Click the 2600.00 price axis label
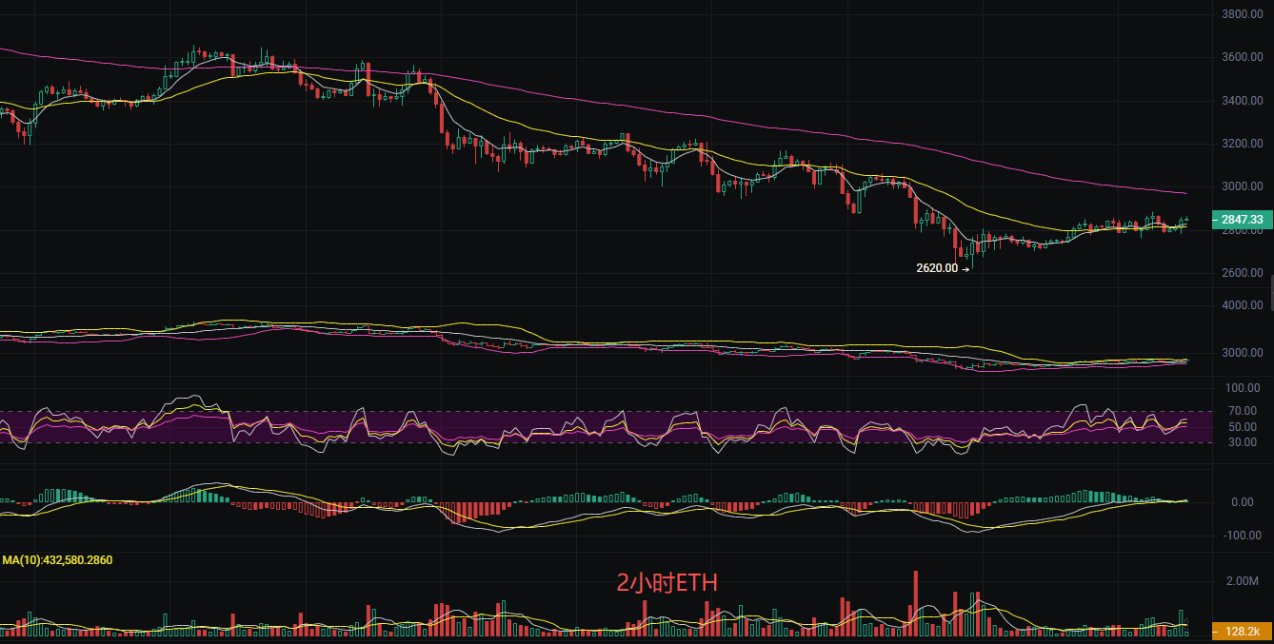 pos(1243,274)
